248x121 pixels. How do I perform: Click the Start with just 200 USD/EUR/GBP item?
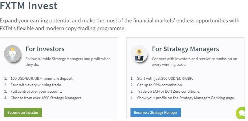[x=165, y=79]
